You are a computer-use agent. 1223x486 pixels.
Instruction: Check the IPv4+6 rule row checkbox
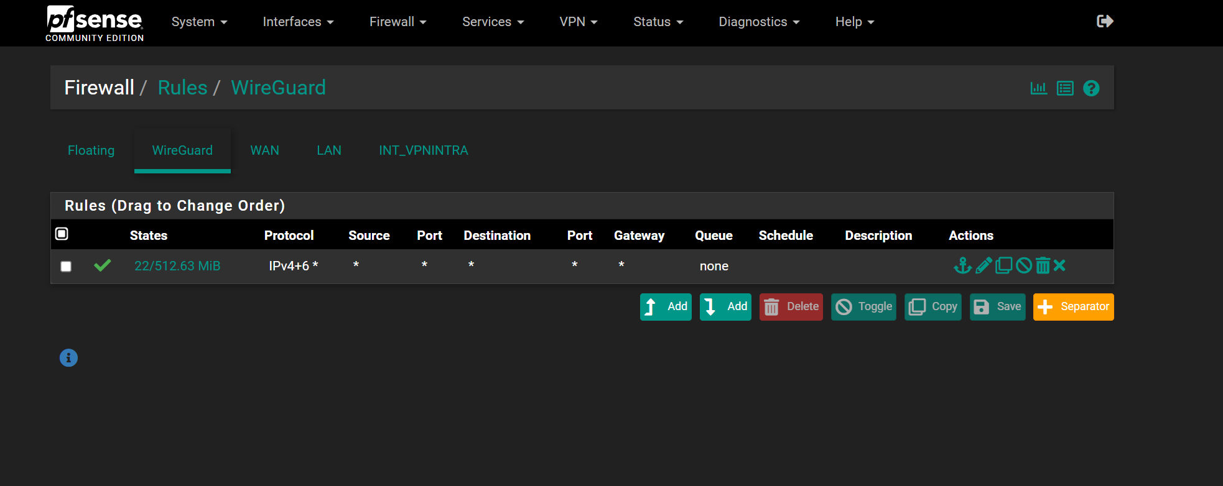pos(66,267)
